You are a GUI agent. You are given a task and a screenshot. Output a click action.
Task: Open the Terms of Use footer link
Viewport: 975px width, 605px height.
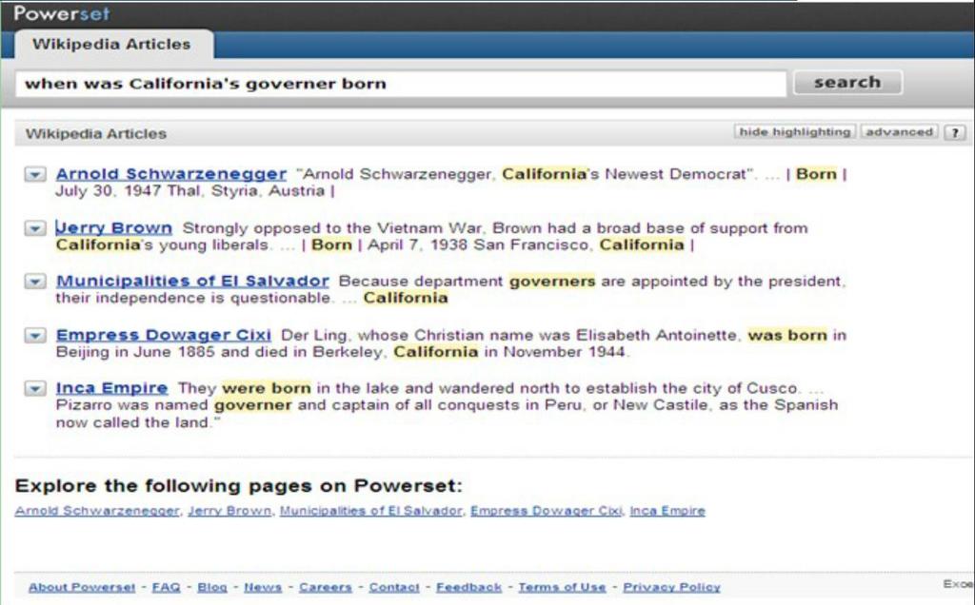[x=562, y=588]
